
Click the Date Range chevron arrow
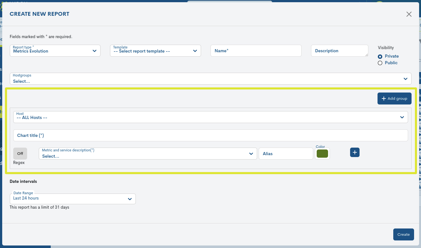(x=130, y=199)
